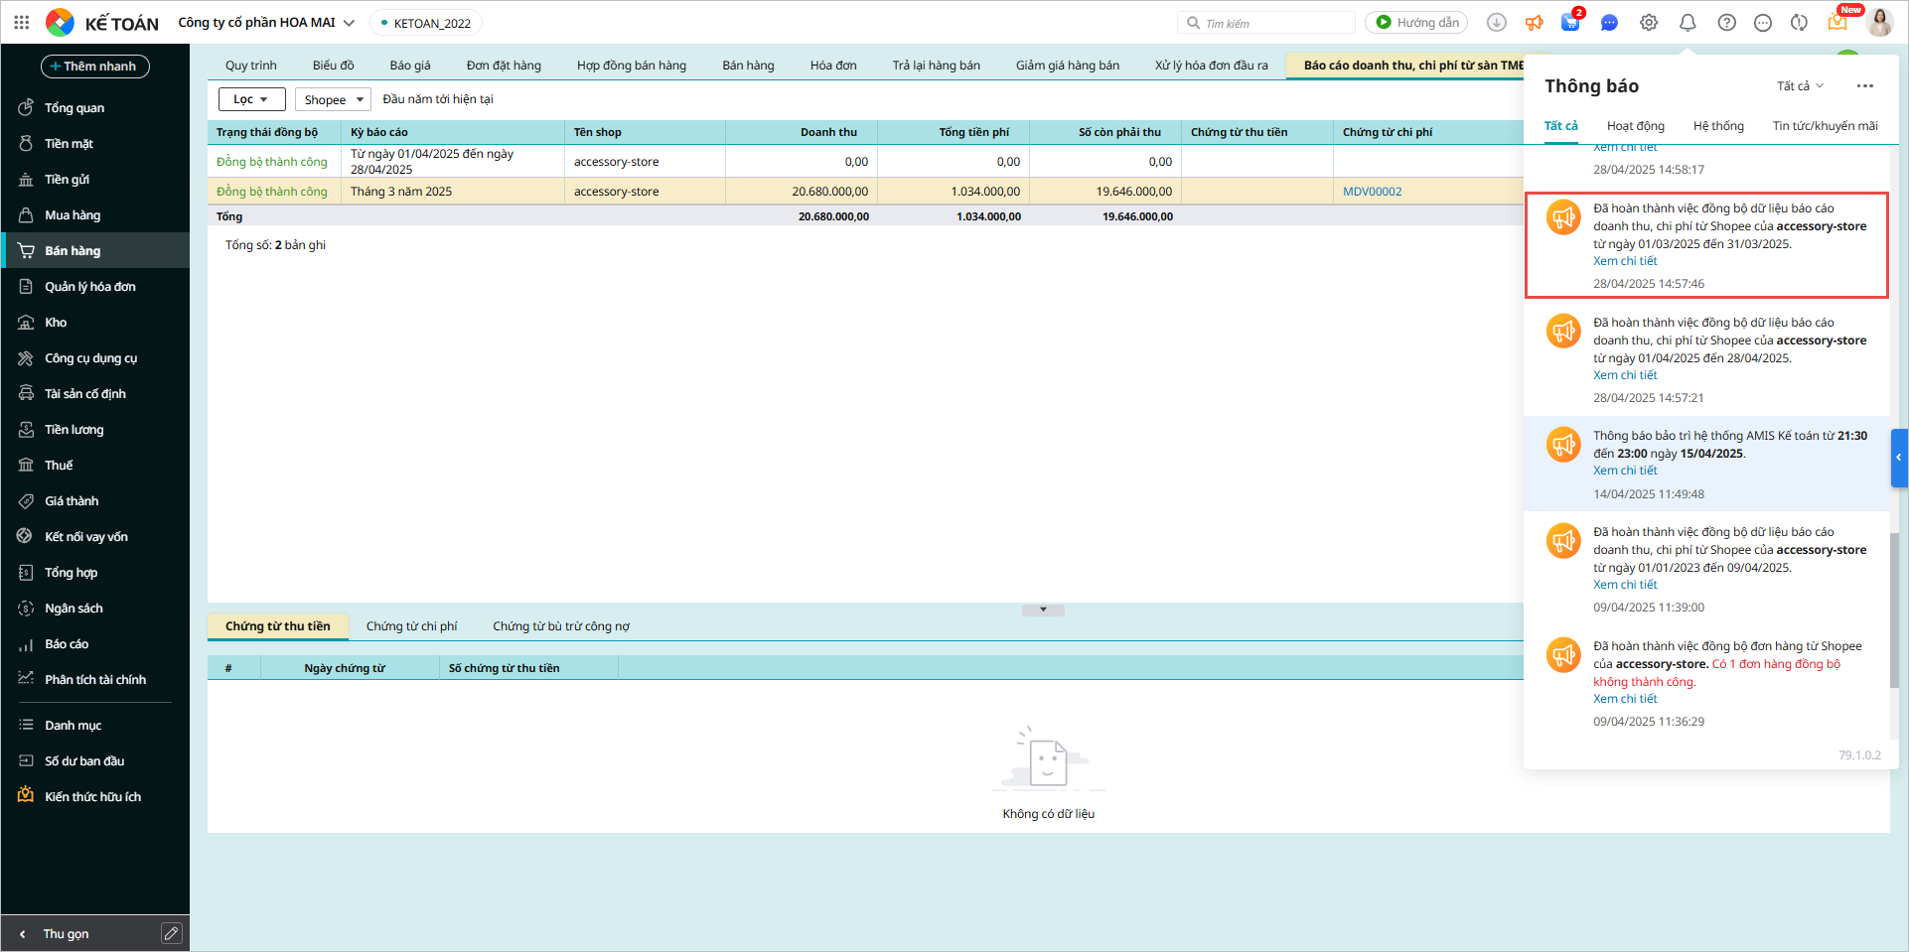This screenshot has width=1909, height=952.
Task: Click the MDV00002 expense voucher link
Action: (x=1372, y=192)
